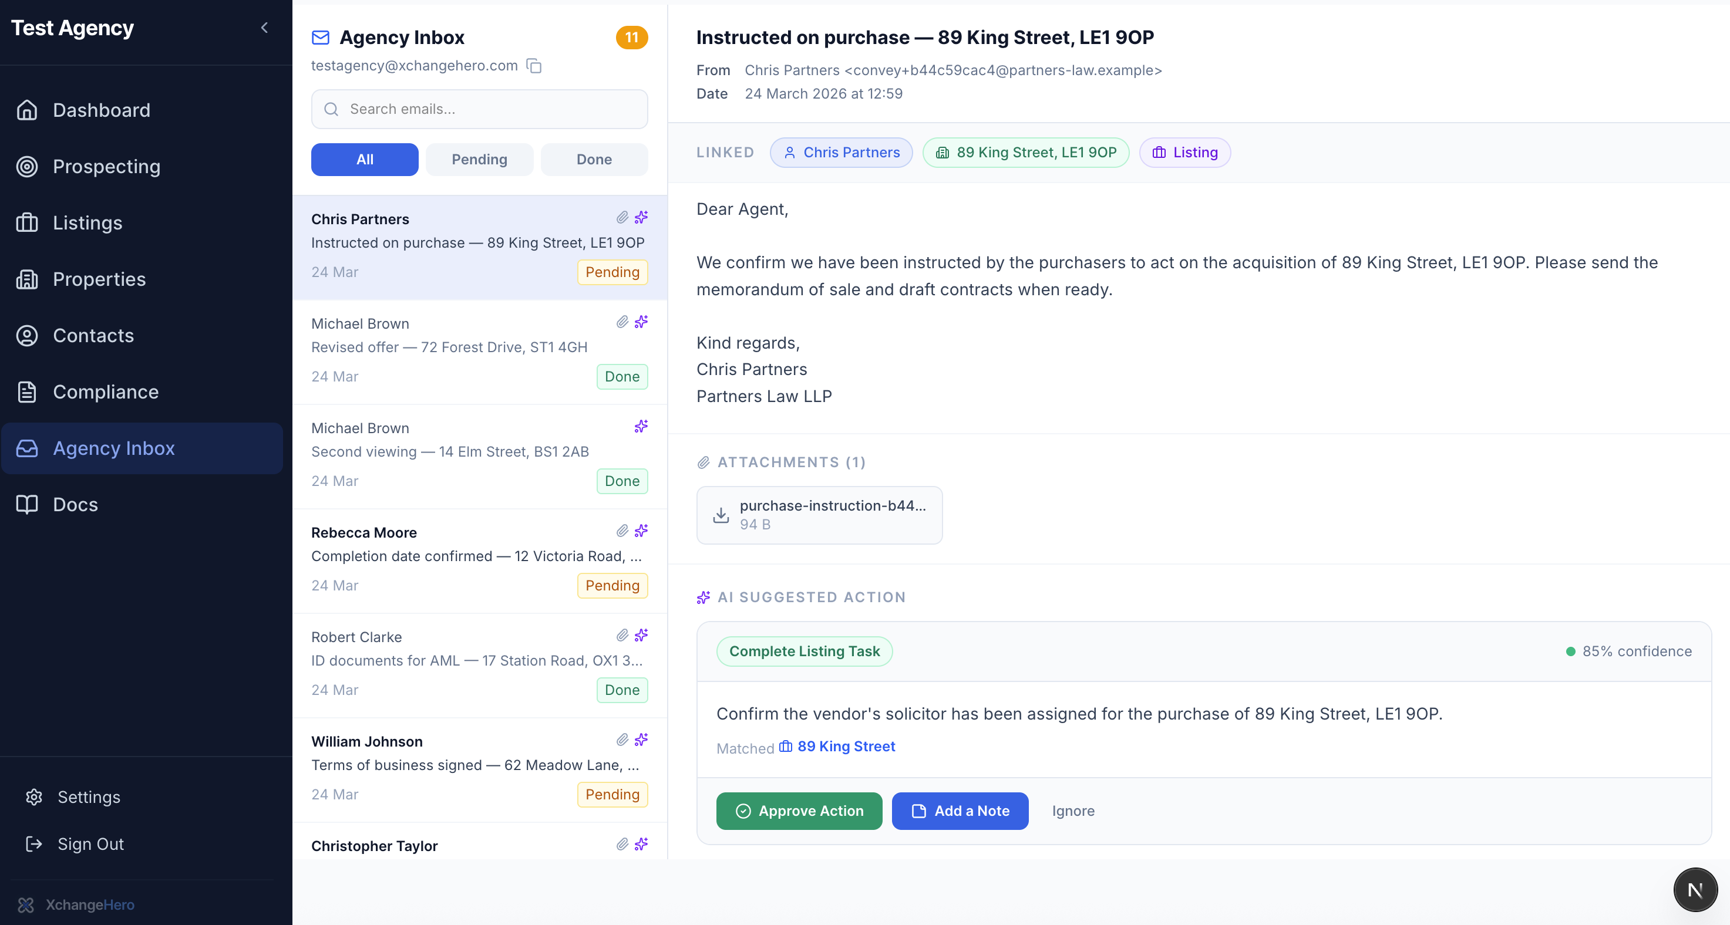
Task: Open the matched 89 King Street link
Action: [x=846, y=747]
